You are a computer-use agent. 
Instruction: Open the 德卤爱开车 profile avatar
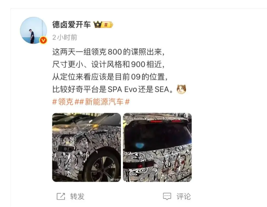pos(34,30)
